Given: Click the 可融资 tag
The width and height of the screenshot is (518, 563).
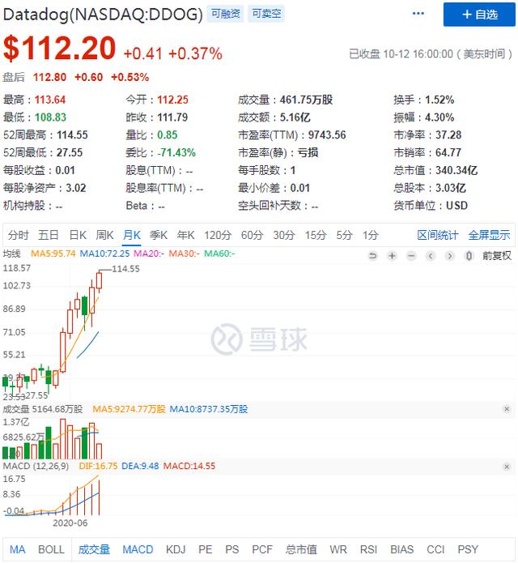Looking at the screenshot, I should [x=225, y=14].
